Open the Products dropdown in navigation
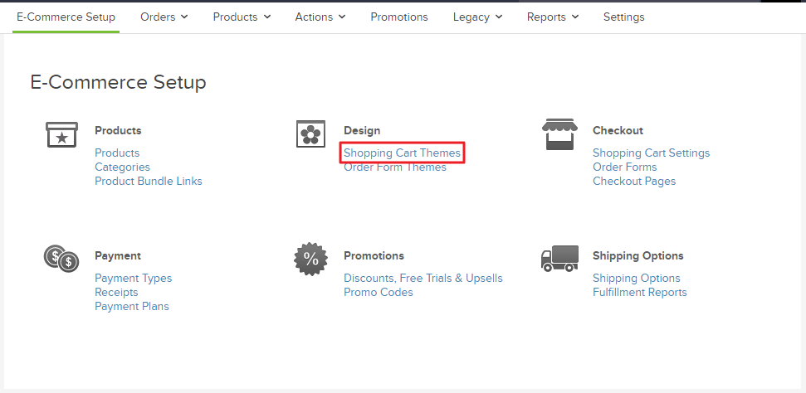 click(242, 17)
